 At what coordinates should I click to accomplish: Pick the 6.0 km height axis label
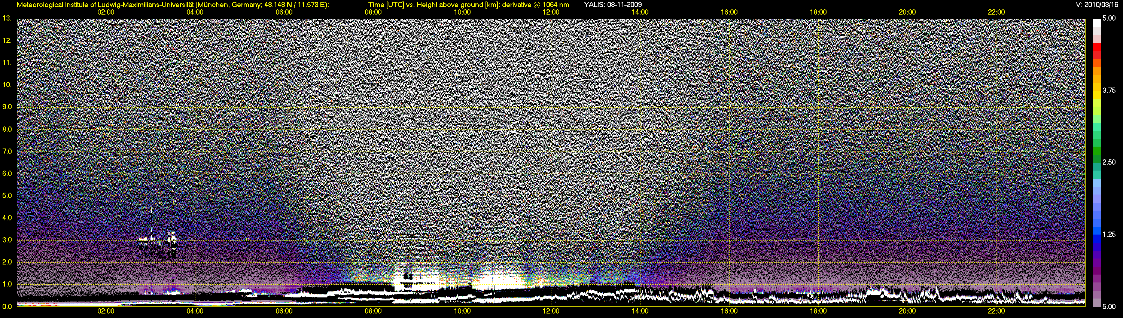(x=7, y=173)
